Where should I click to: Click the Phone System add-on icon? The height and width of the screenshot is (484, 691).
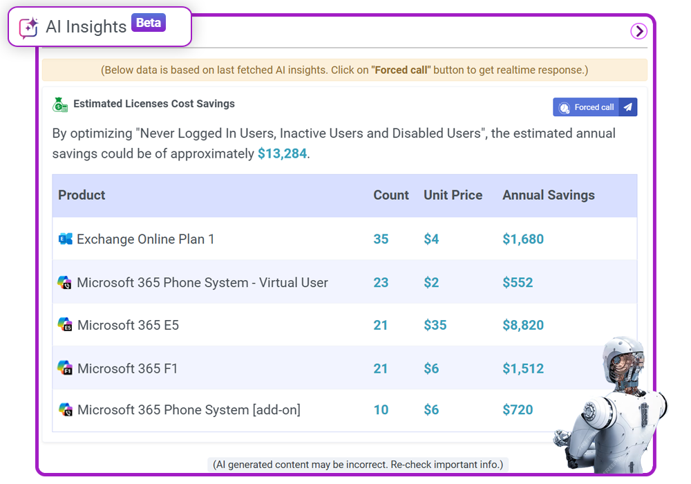[x=65, y=409]
